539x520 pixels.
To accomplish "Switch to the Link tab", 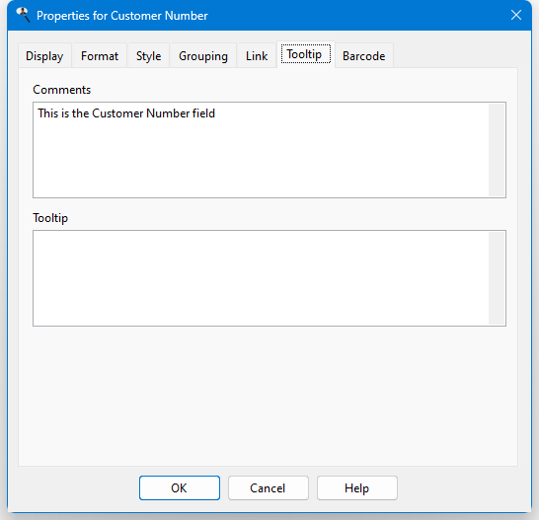I will (x=257, y=55).
